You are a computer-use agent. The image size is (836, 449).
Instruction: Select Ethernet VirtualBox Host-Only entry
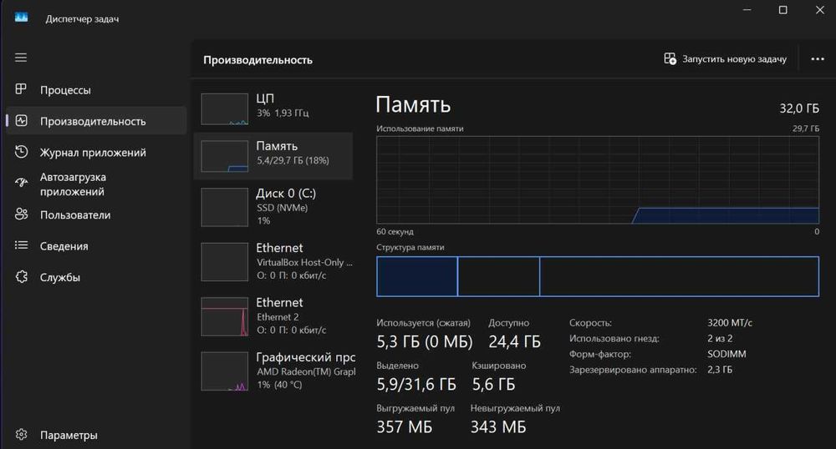point(274,261)
